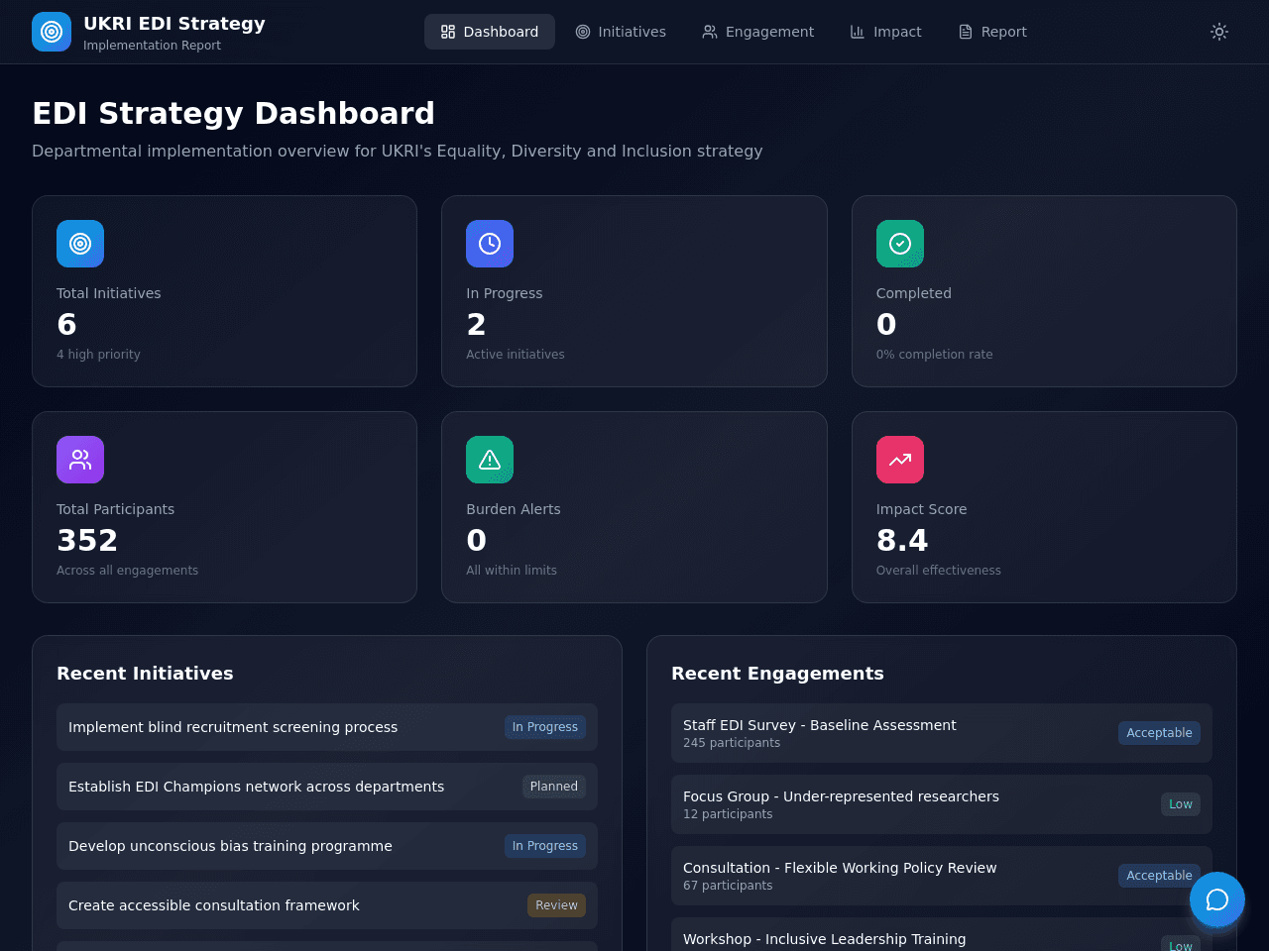Open Workshop - Inclusive Leadership Training engagement

point(942,934)
